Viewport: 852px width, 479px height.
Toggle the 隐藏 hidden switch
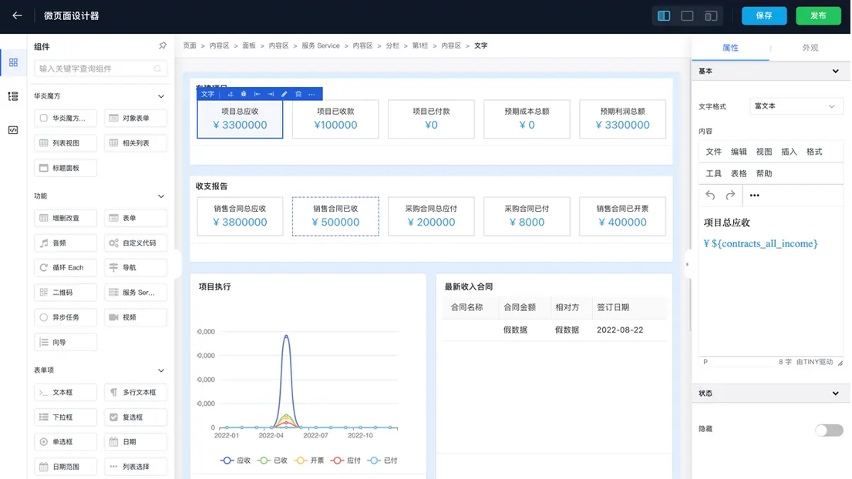click(x=829, y=430)
